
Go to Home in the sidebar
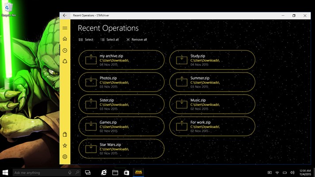(x=65, y=39)
